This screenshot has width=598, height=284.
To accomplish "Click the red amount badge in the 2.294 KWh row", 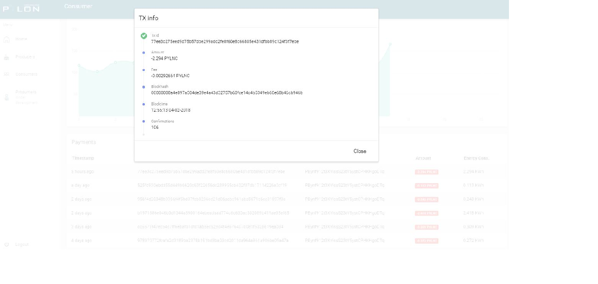I will (x=426, y=172).
